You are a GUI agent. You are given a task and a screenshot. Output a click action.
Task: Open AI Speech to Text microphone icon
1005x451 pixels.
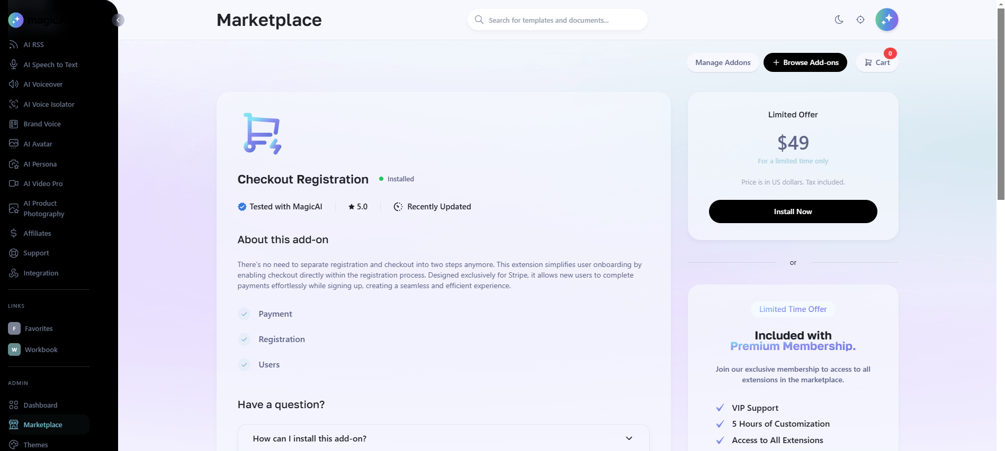[x=14, y=65]
